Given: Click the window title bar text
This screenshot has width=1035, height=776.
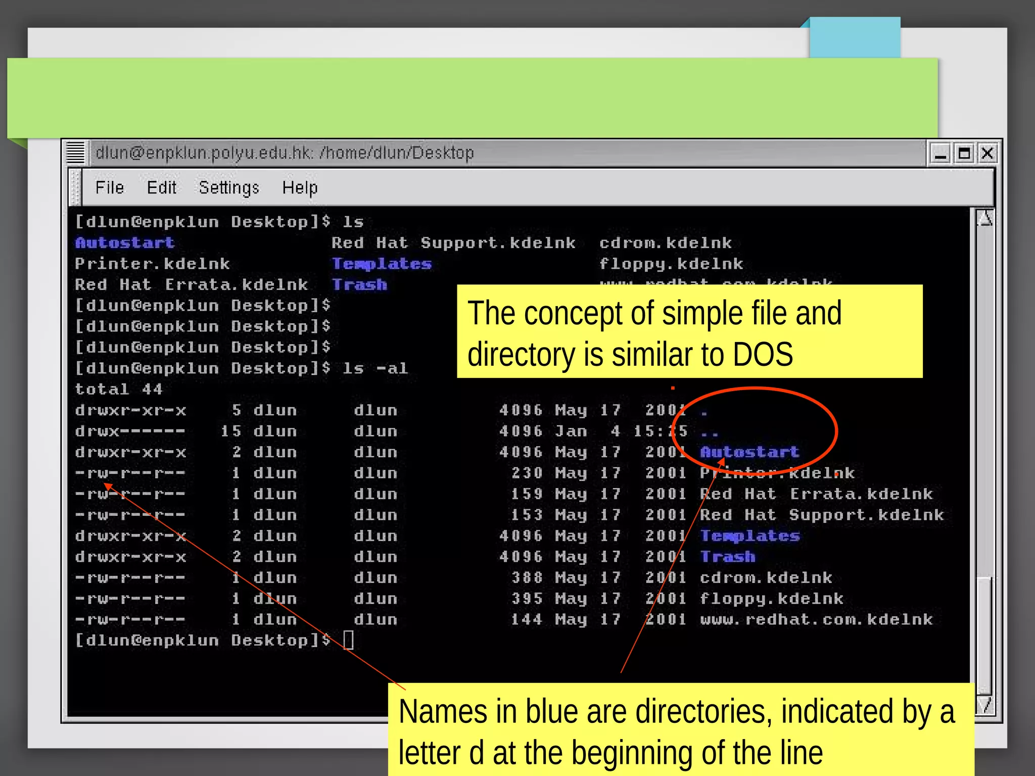Looking at the screenshot, I should point(285,153).
